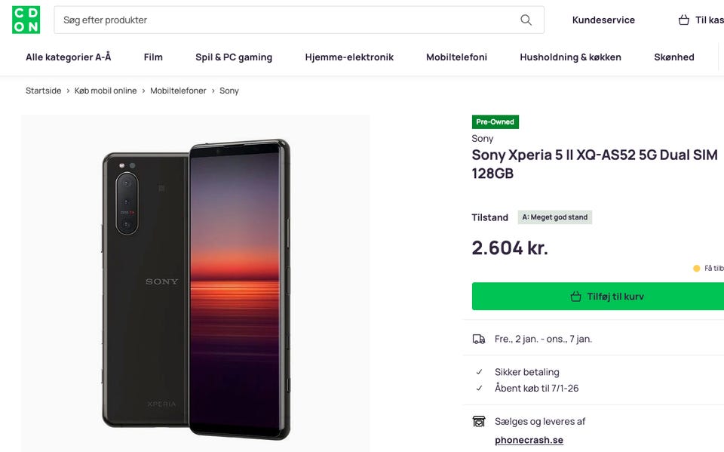Open Mobiltelefoner breadcrumb link
This screenshot has height=452, width=724.
(x=178, y=91)
